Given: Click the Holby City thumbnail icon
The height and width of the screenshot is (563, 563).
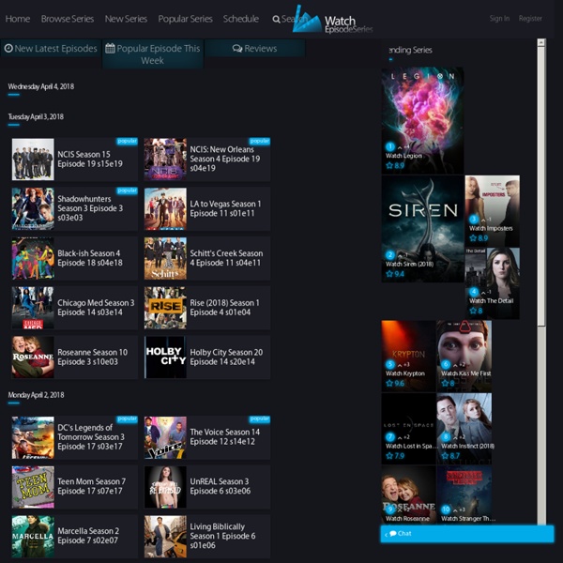Looking at the screenshot, I should pyautogui.click(x=165, y=357).
